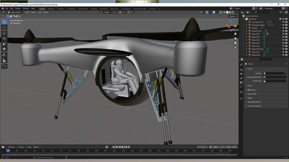Switch to the Sculpting workspace tab
The width and height of the screenshot is (289, 162).
[61, 9]
